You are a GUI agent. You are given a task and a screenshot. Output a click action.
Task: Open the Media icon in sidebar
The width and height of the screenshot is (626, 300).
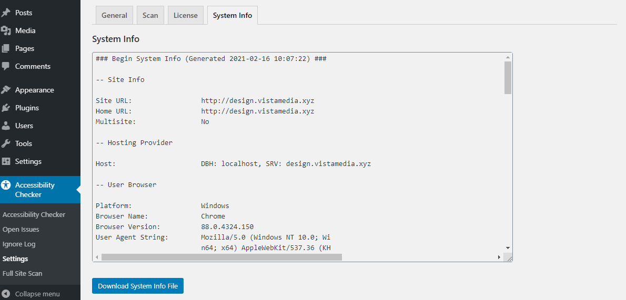6,30
